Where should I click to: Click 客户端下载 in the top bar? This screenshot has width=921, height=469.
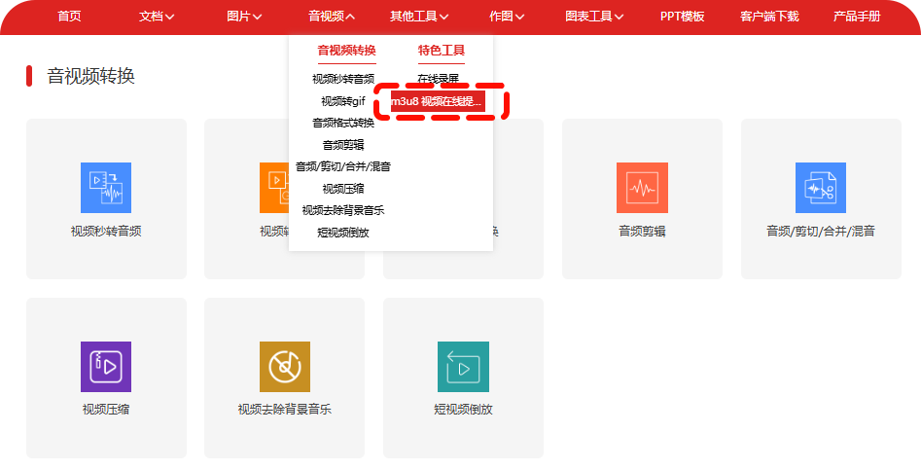[x=768, y=17]
